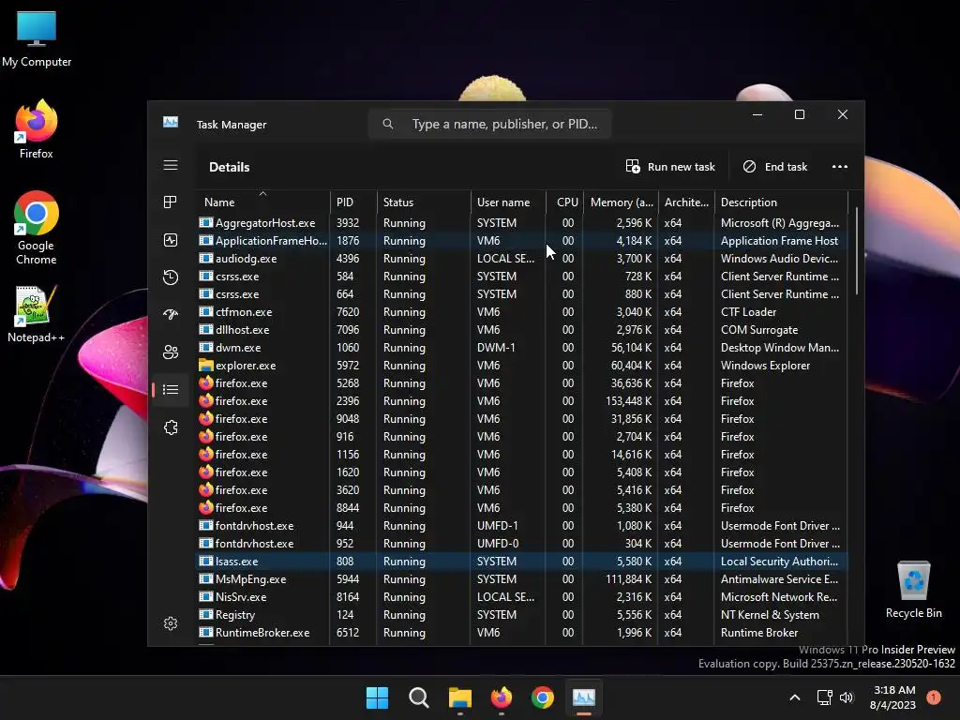Screen dimensions: 960x720
Task: Select the MsMpEng.exe process
Action: pyautogui.click(x=521, y=578)
